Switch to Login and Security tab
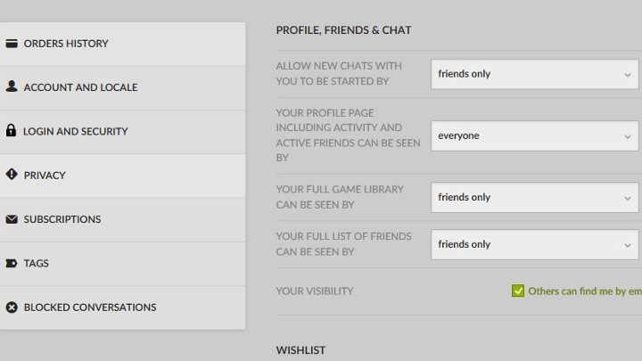The image size is (642, 361). [x=76, y=131]
